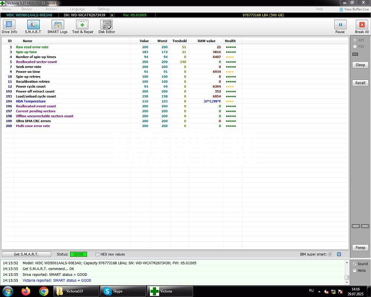Image resolution: width=371 pixels, height=297 pixels.
Task: Open the Victoria537 folder taskbar item
Action: (76, 291)
